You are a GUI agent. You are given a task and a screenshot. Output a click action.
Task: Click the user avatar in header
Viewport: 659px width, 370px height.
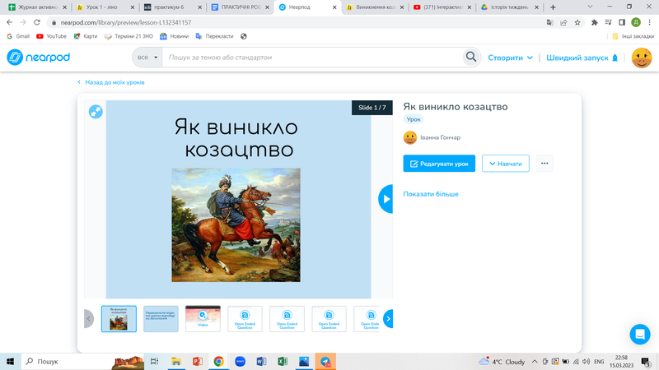point(642,58)
